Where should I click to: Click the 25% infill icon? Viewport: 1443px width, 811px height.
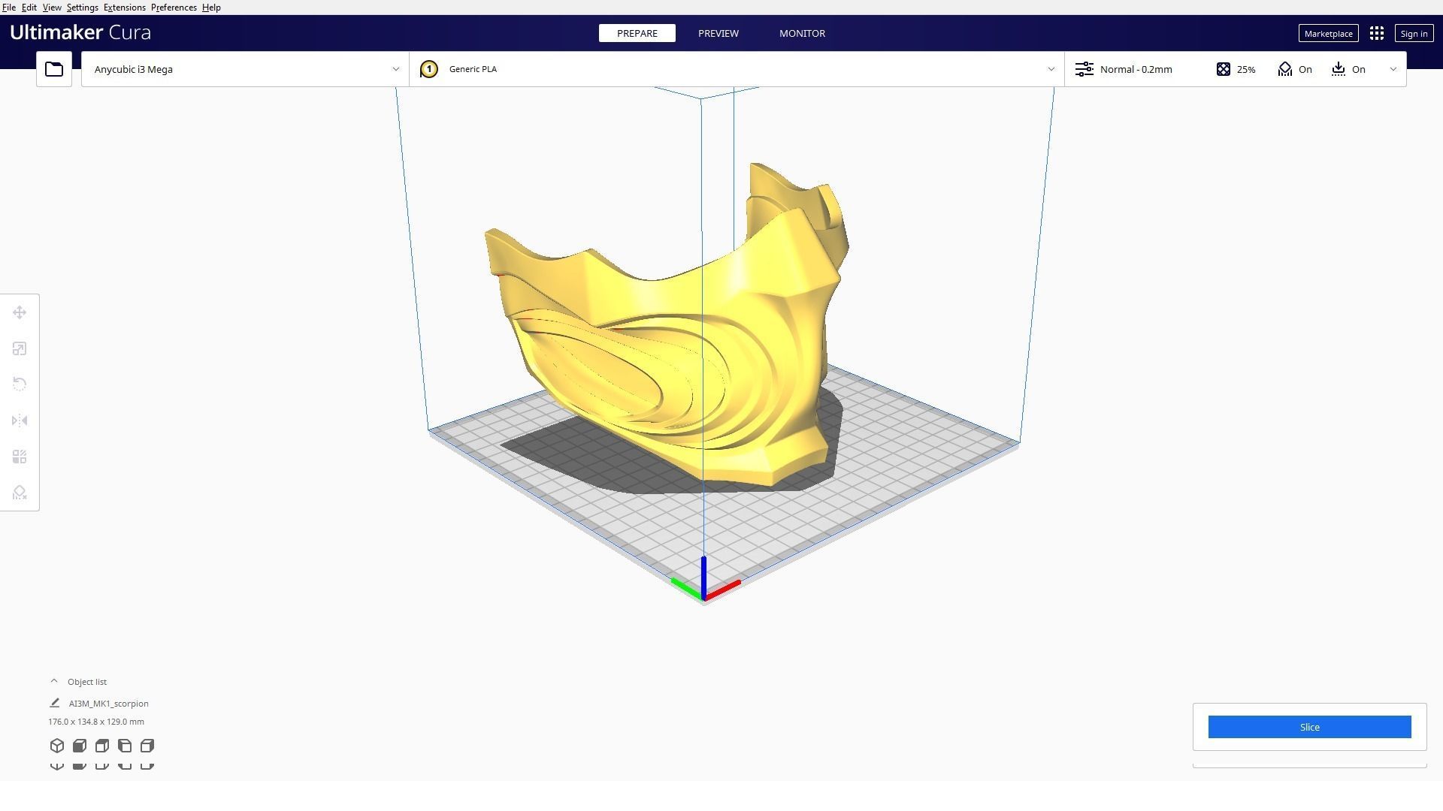[1224, 69]
